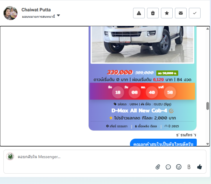Click the โปรข้าวแลกลด promotion line
Screen dimensions: 211x184
click(x=145, y=118)
